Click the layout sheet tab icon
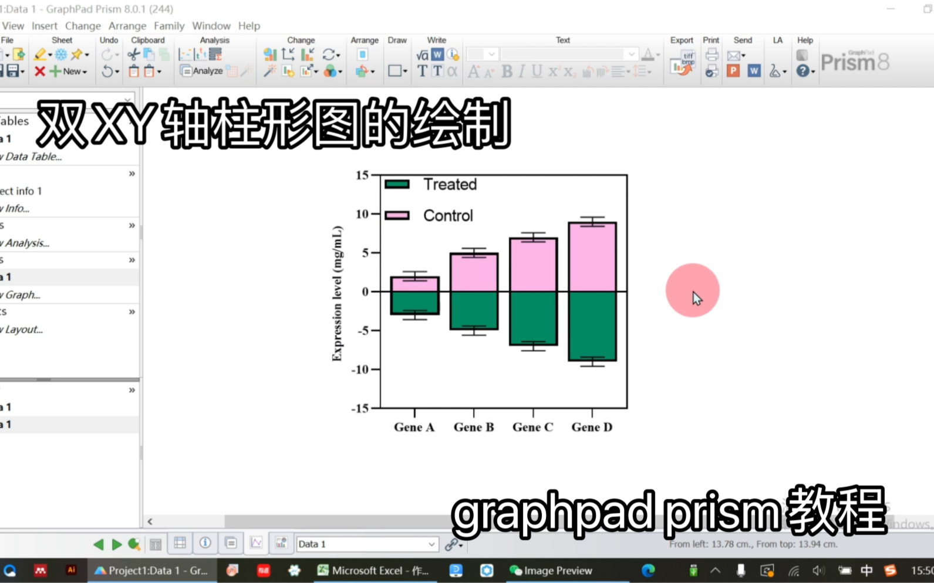Image resolution: width=934 pixels, height=583 pixels. click(x=282, y=543)
